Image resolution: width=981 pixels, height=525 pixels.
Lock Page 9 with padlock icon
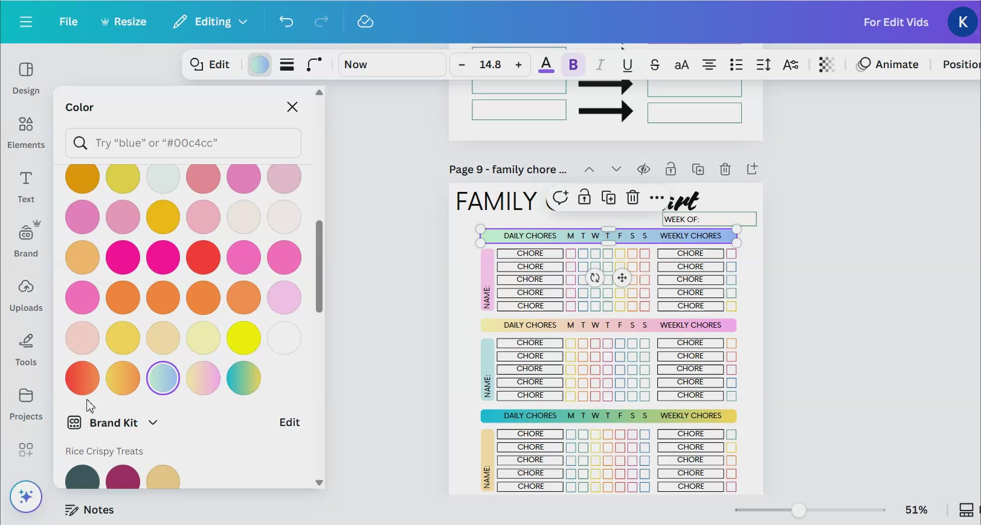(671, 170)
